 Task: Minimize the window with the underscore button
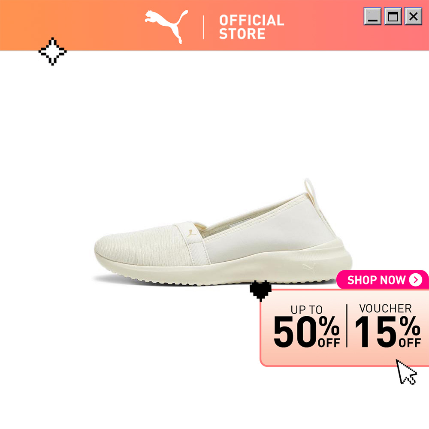click(x=372, y=16)
